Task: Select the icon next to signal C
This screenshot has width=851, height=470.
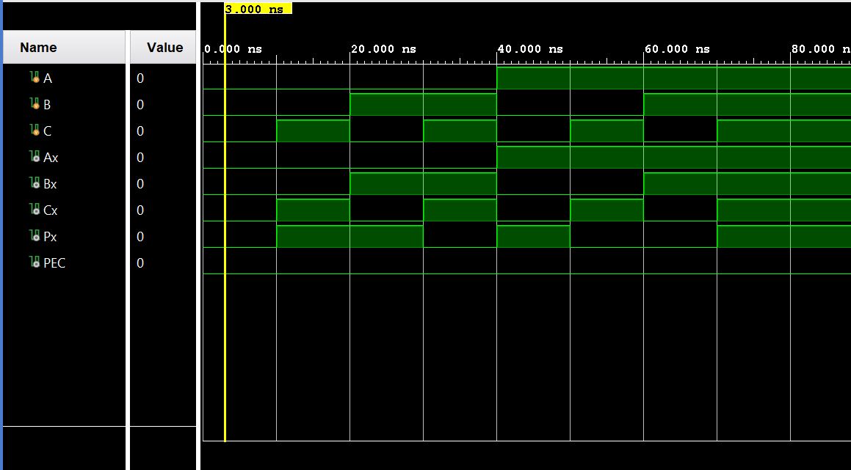Action: point(35,131)
